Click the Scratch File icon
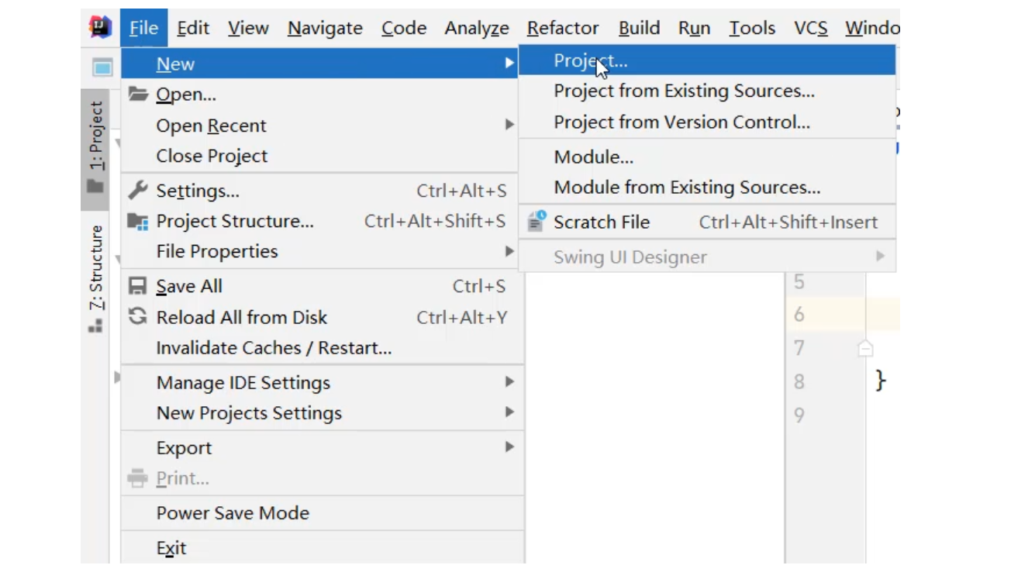This screenshot has width=1011, height=579. tap(537, 222)
